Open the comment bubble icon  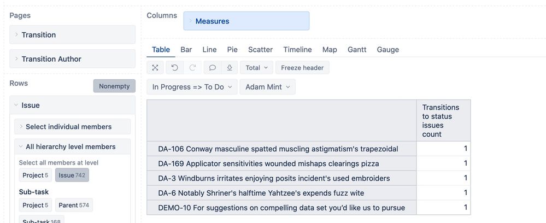pyautogui.click(x=212, y=68)
